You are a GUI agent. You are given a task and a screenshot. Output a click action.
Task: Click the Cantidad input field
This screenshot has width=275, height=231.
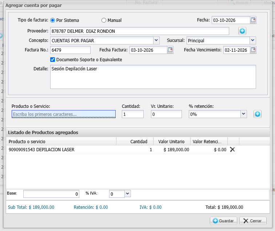133,114
